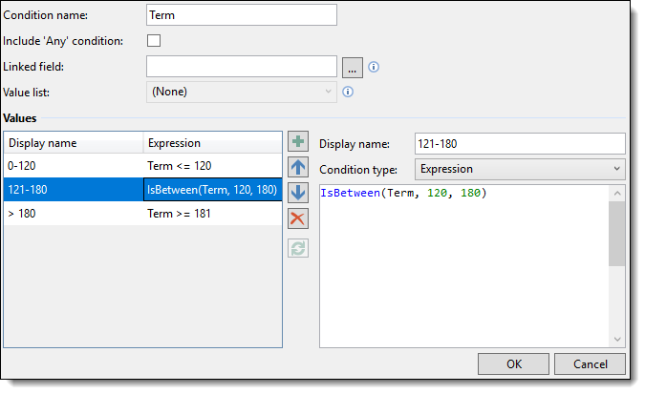Delete selected value with red X icon
Screen dimensions: 645x394
point(298,218)
